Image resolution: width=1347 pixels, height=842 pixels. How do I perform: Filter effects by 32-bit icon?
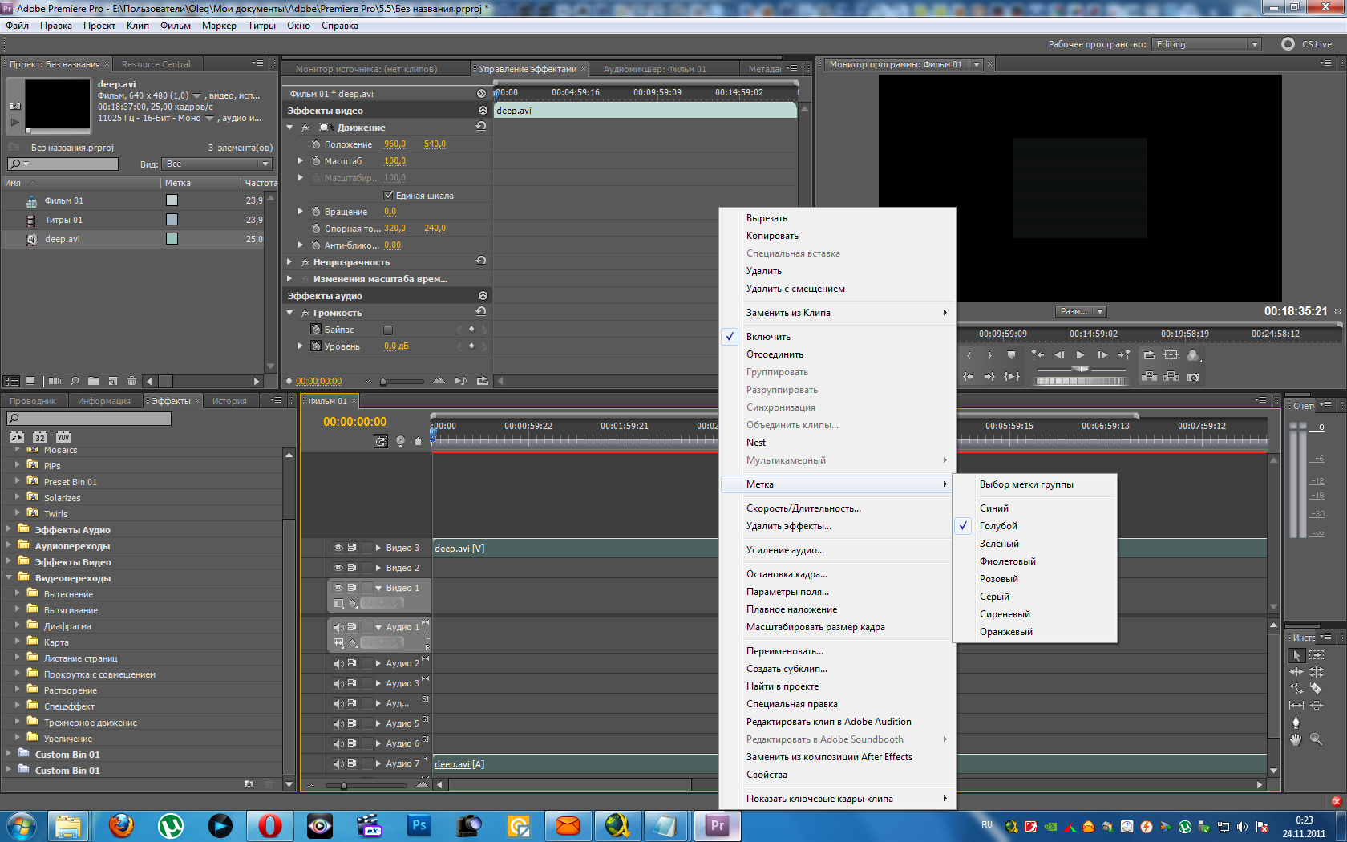(40, 437)
